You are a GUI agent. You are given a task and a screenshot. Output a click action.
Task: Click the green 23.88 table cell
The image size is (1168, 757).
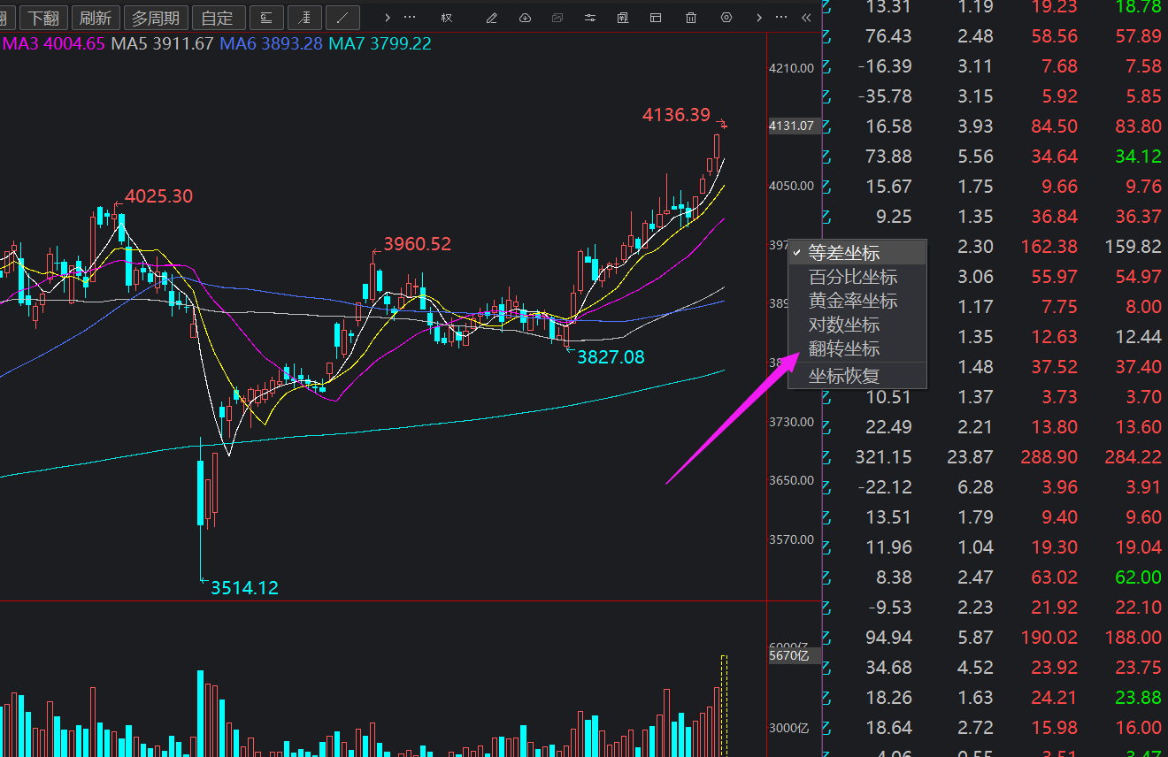1138,698
